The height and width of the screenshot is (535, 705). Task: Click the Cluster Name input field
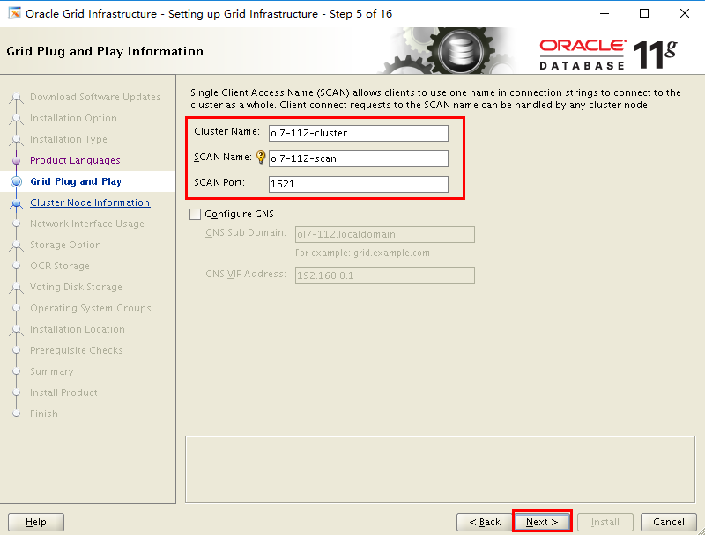point(359,133)
